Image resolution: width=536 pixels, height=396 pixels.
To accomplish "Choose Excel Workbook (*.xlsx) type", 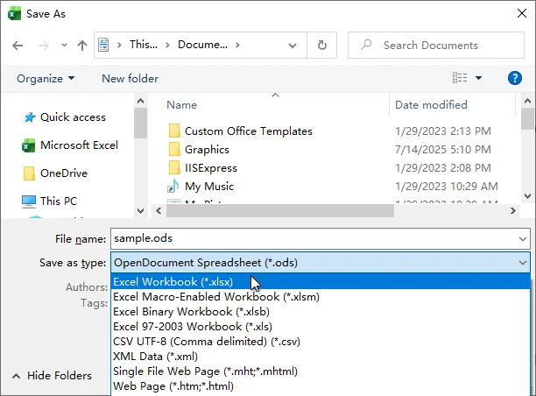I will pyautogui.click(x=321, y=282).
